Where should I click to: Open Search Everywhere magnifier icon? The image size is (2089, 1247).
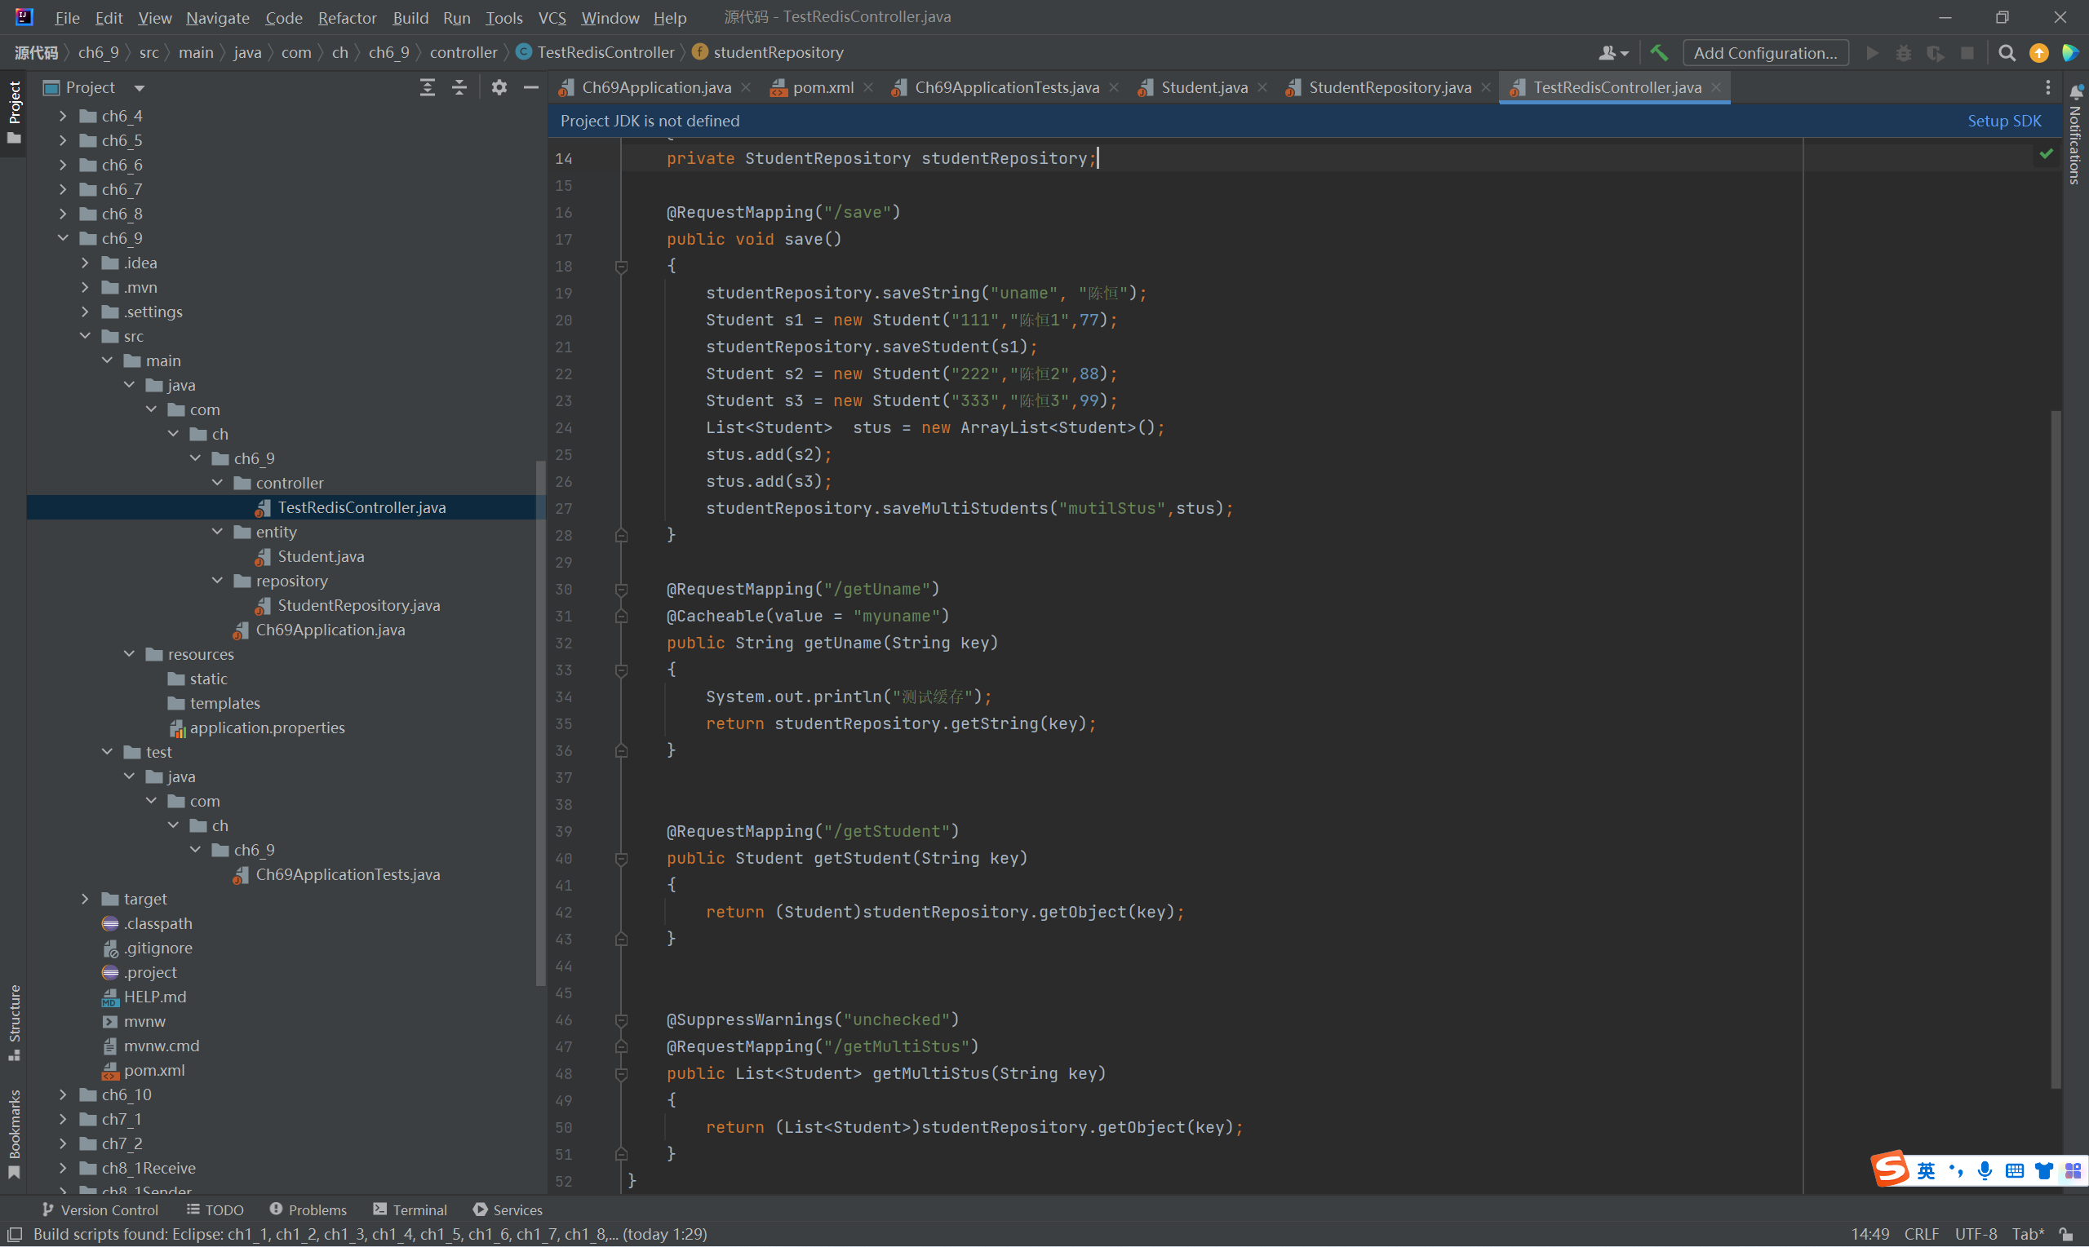coord(2007,53)
